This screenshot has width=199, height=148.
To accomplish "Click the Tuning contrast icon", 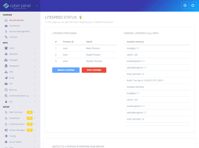I will click(6, 136).
